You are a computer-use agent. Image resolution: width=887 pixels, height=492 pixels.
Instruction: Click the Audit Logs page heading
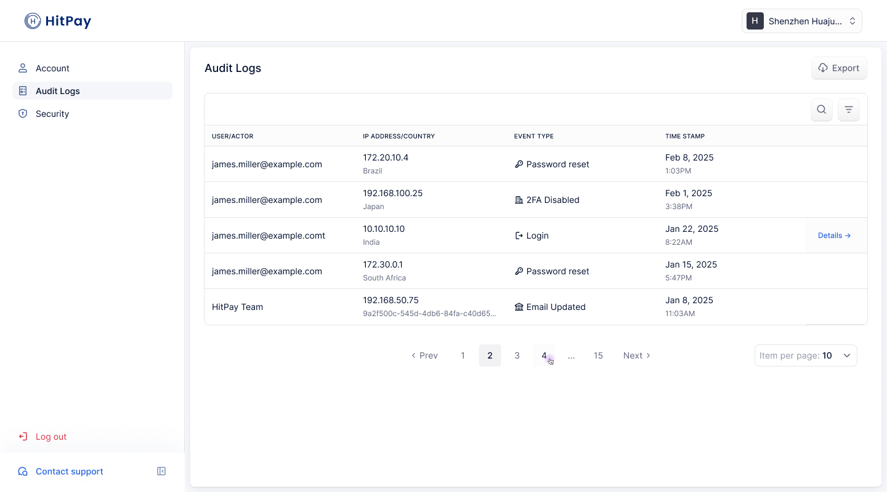point(233,68)
